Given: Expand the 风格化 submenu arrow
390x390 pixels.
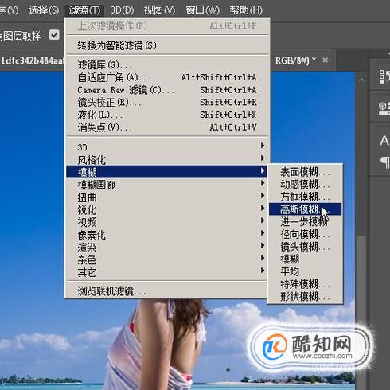Looking at the screenshot, I should click(263, 158).
